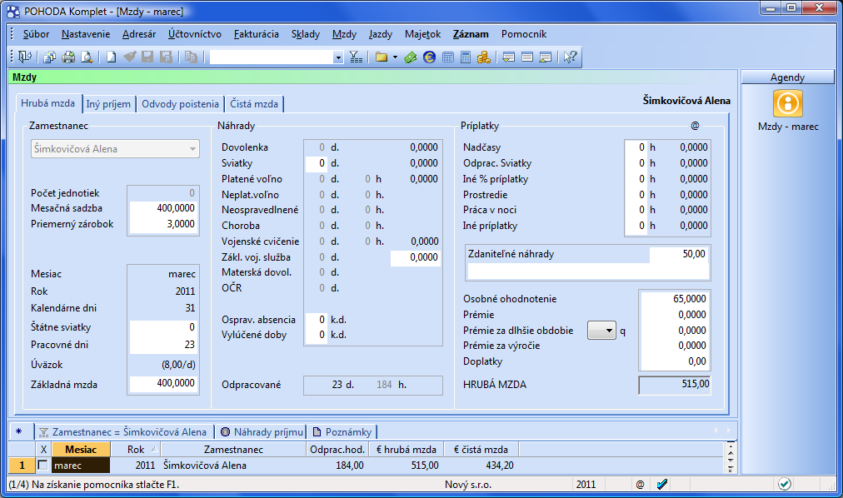843x498 pixels.
Task: Click the Zamestnanec filter tab
Action: click(123, 432)
